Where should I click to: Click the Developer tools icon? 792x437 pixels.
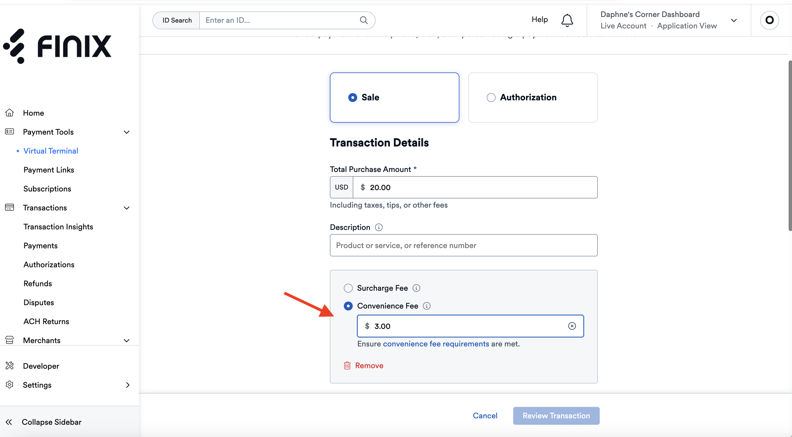pos(9,365)
